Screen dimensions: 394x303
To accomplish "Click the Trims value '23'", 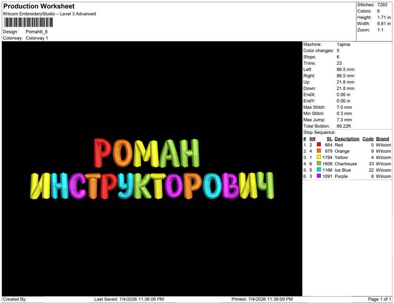I will (339, 63).
